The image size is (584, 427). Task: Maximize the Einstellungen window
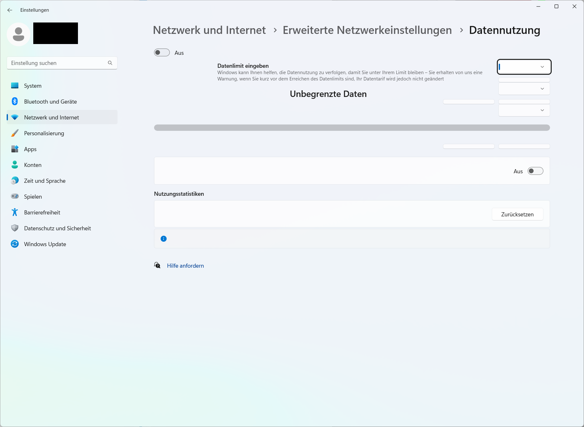coord(556,6)
